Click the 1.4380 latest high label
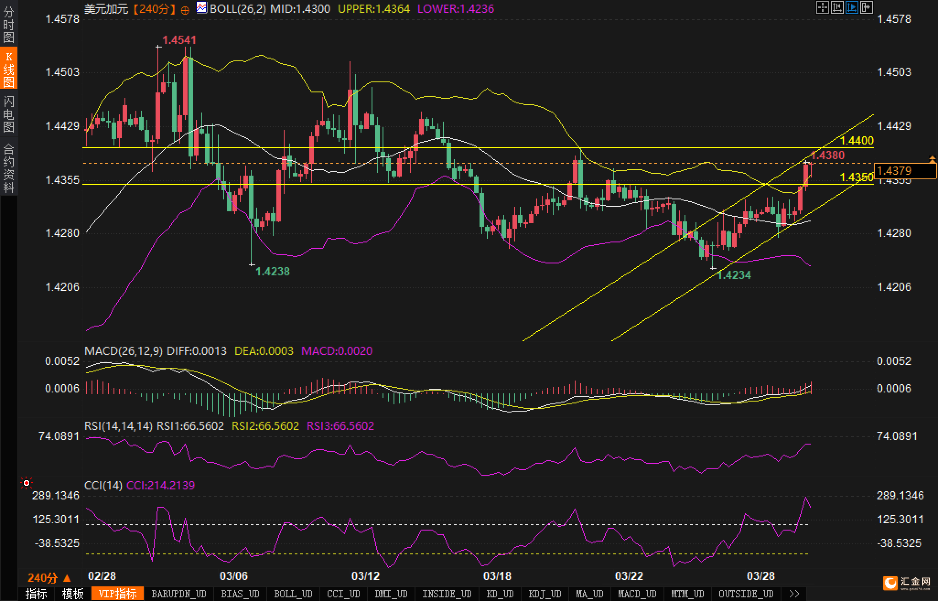The height and width of the screenshot is (601, 938). [x=828, y=155]
